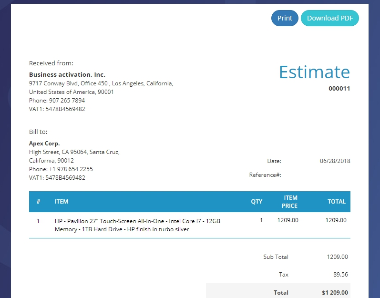Click the '#' column header

tap(38, 202)
